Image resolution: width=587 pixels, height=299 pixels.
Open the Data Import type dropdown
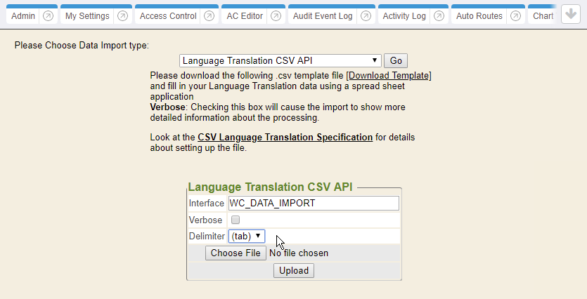click(x=280, y=61)
